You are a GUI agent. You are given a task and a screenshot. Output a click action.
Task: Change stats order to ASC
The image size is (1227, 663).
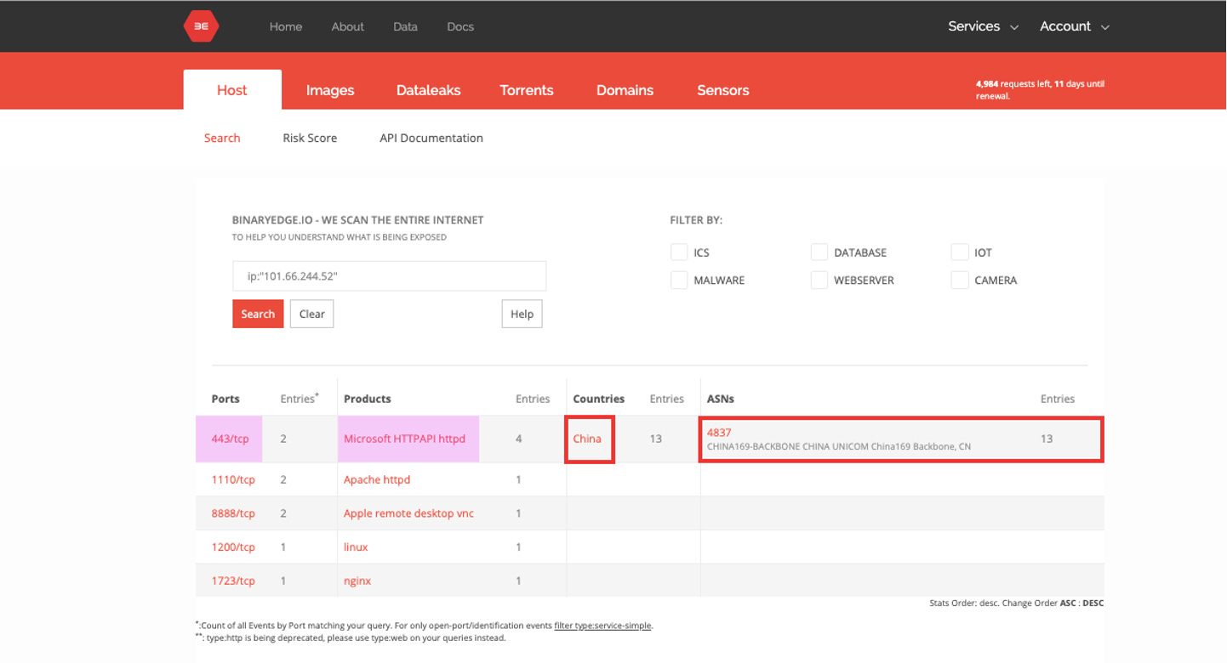(x=1067, y=603)
